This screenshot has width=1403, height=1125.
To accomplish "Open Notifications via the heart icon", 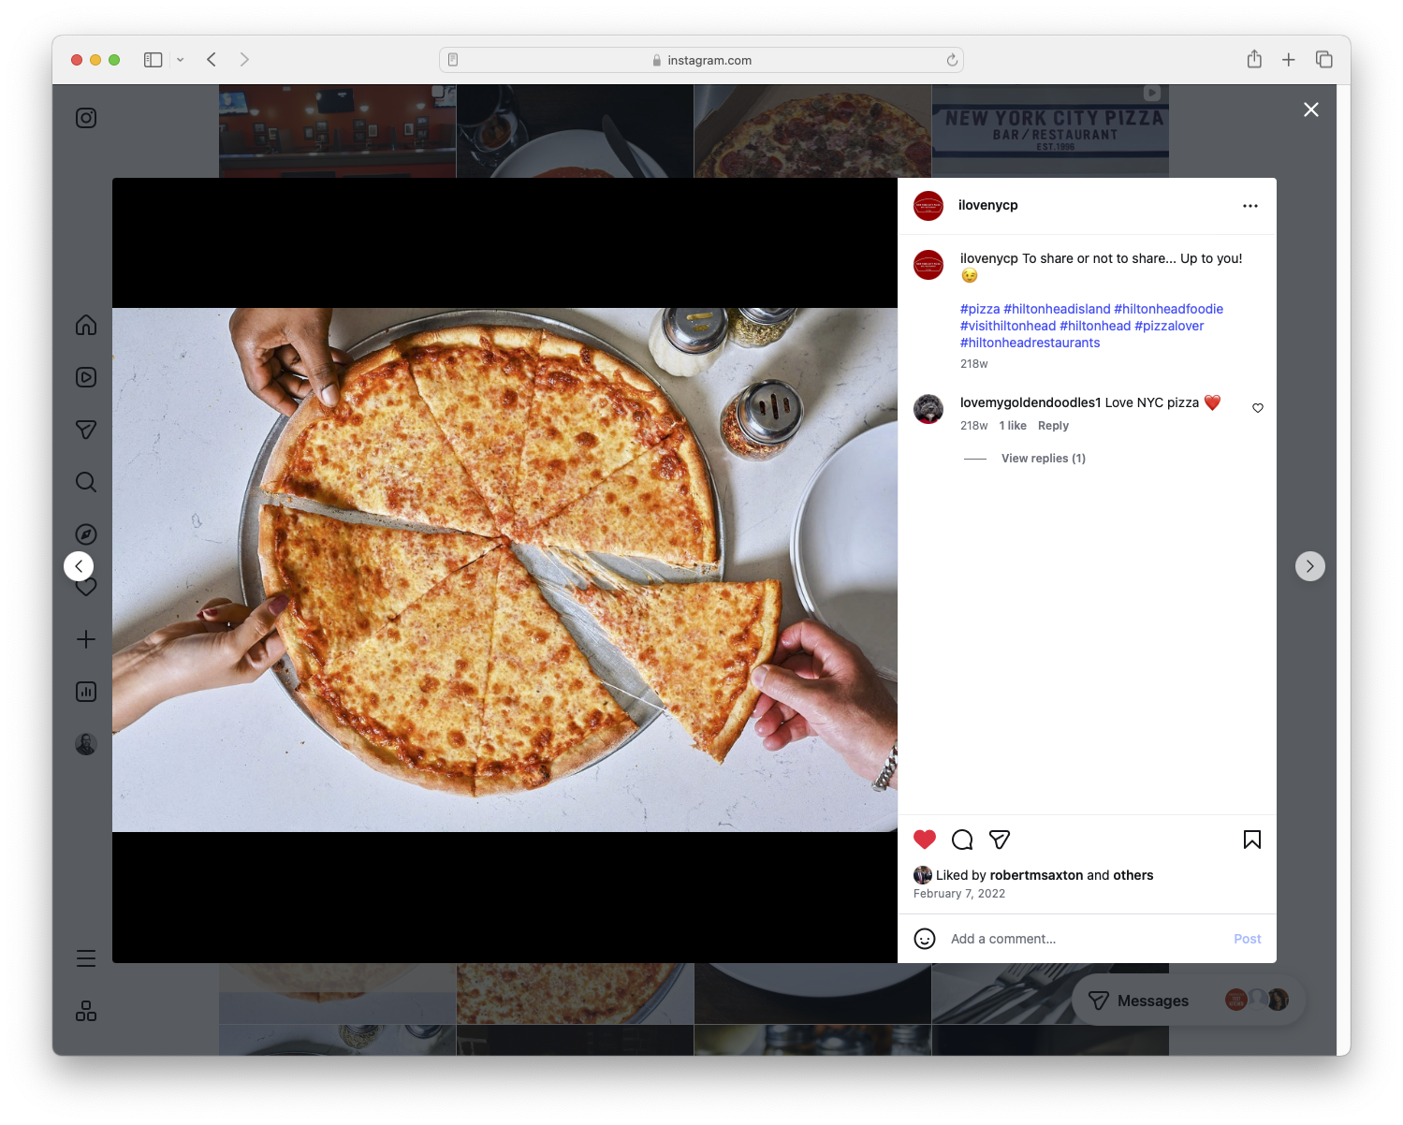I will 85,587.
